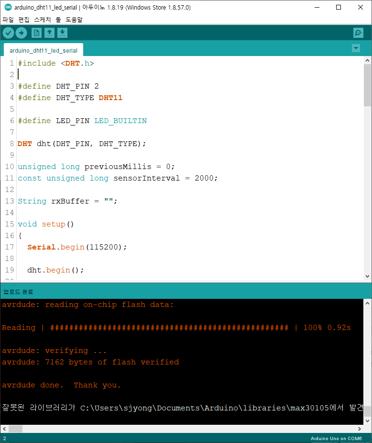Expand the tab options dropdown arrow
This screenshot has width=372, height=443.
pos(356,48)
